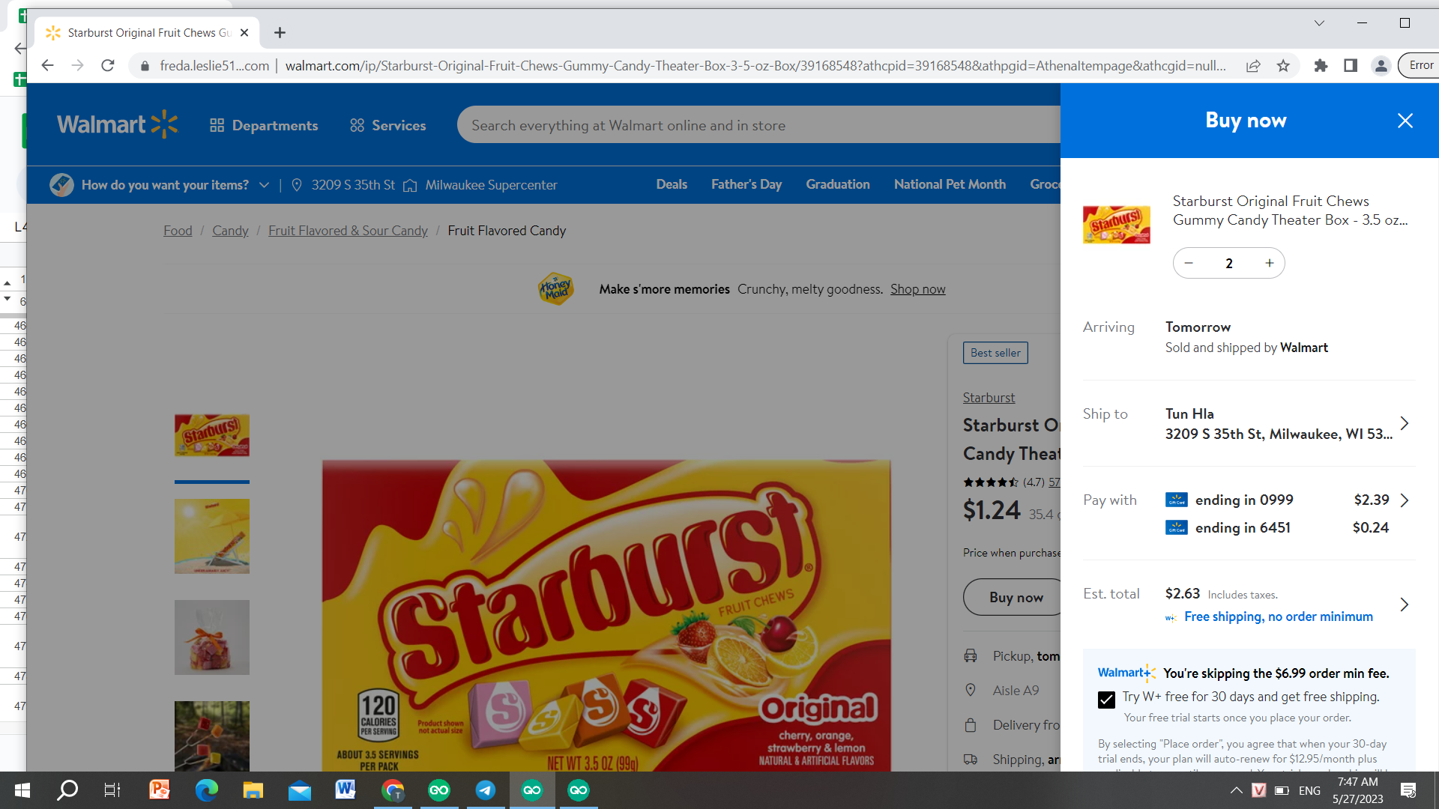Open Windows Start menu
The height and width of the screenshot is (809, 1439).
coord(22,790)
